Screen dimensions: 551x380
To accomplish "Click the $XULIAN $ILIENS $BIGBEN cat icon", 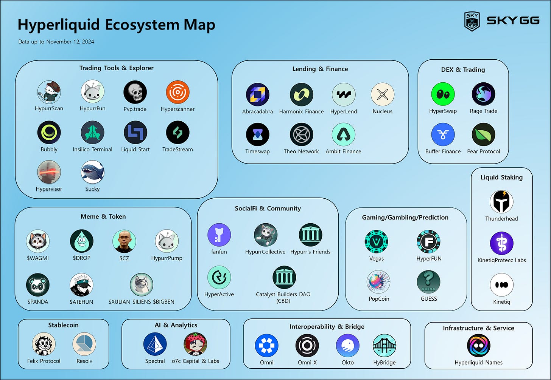I will coord(142,285).
